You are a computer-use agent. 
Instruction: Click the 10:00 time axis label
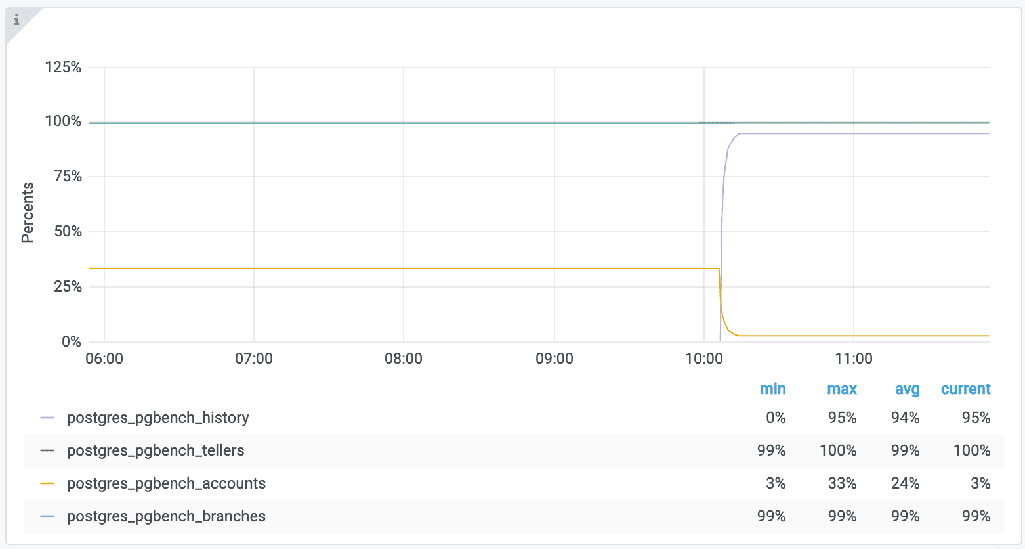click(x=704, y=359)
